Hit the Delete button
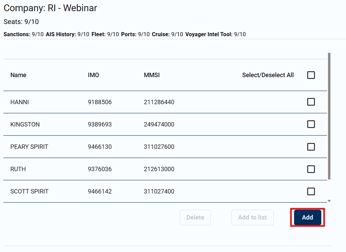Image resolution: width=346 pixels, height=252 pixels. click(x=195, y=217)
